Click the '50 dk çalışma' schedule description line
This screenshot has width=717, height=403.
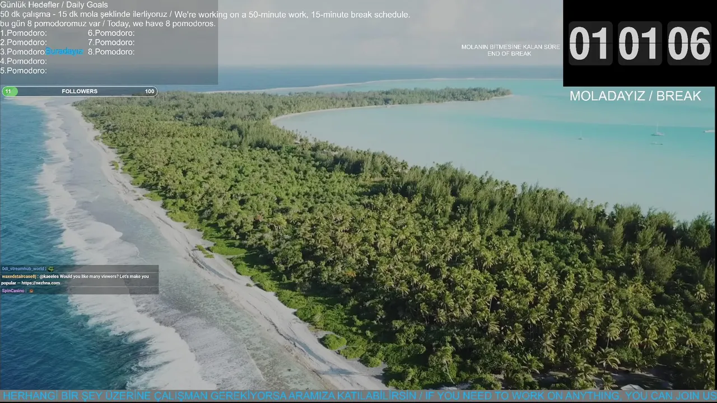(205, 15)
